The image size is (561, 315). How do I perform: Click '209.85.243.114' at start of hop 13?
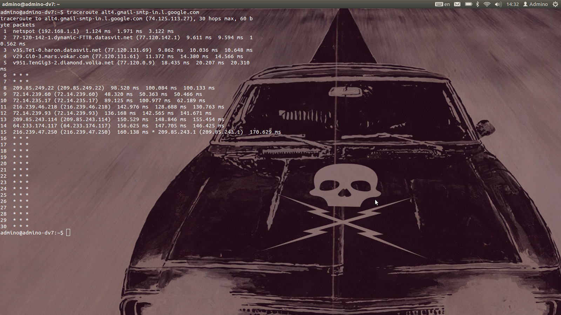coord(35,119)
